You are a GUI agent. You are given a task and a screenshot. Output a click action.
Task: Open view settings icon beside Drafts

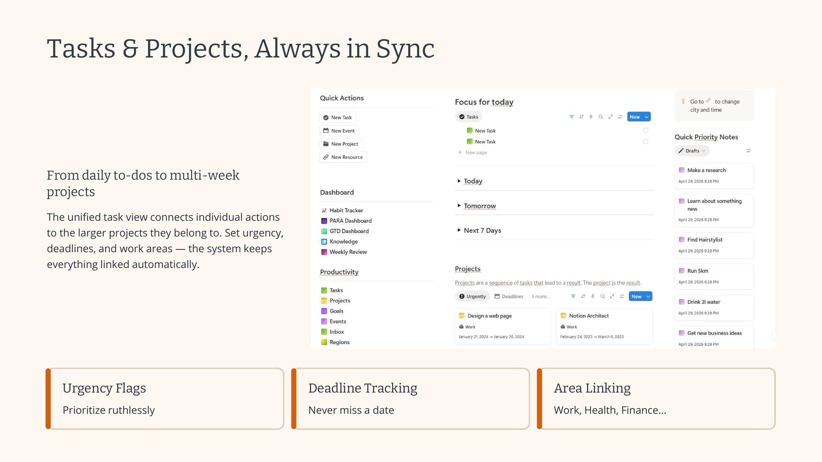coord(749,151)
